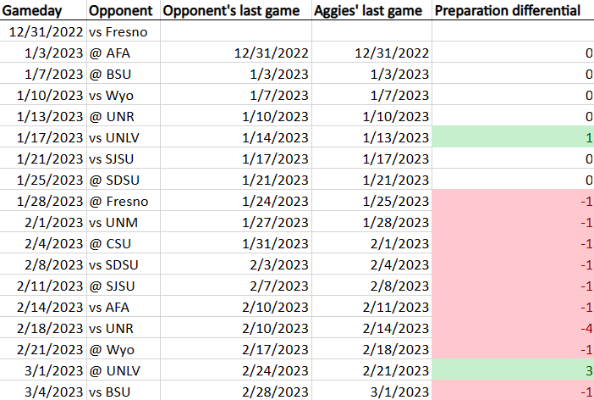Select the Opponent's last game header

pos(235,10)
